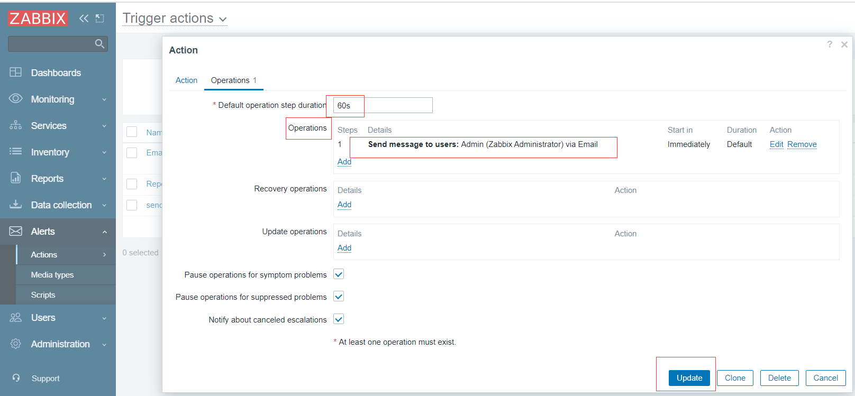Open the Trigger actions title dropdown
The image size is (855, 396).
175,19
